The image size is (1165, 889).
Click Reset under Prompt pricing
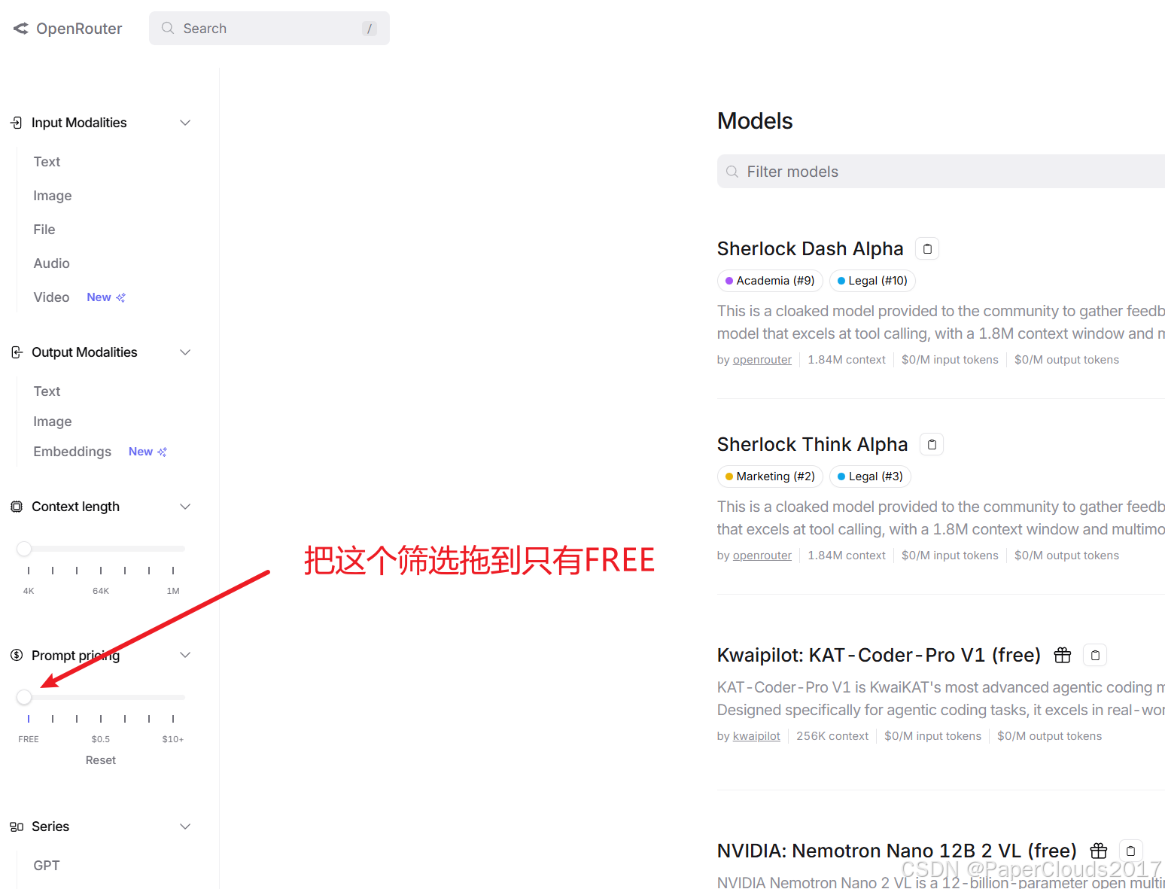(101, 760)
